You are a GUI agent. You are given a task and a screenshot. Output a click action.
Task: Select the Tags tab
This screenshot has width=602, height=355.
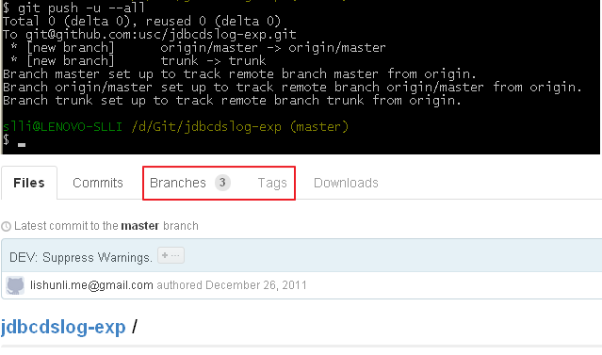(272, 183)
